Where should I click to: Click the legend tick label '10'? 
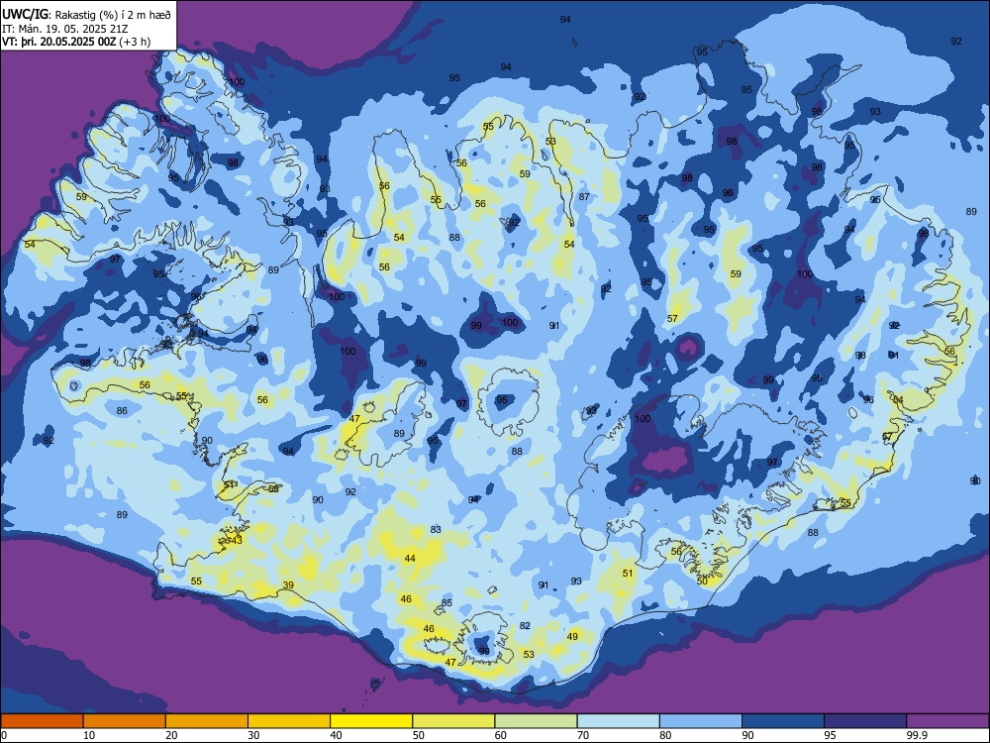coord(89,735)
